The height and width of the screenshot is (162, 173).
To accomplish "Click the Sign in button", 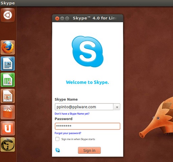I will click(x=89, y=150).
